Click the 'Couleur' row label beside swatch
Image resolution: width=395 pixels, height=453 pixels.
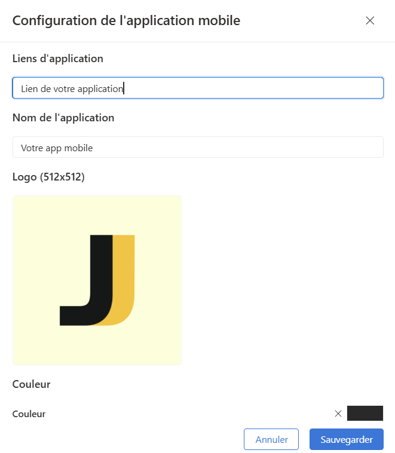[29, 414]
